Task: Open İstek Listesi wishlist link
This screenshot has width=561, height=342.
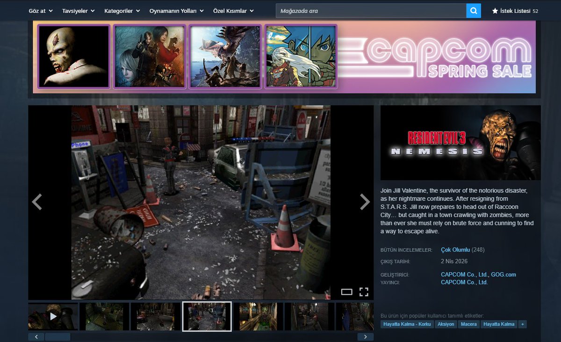Action: pos(515,11)
